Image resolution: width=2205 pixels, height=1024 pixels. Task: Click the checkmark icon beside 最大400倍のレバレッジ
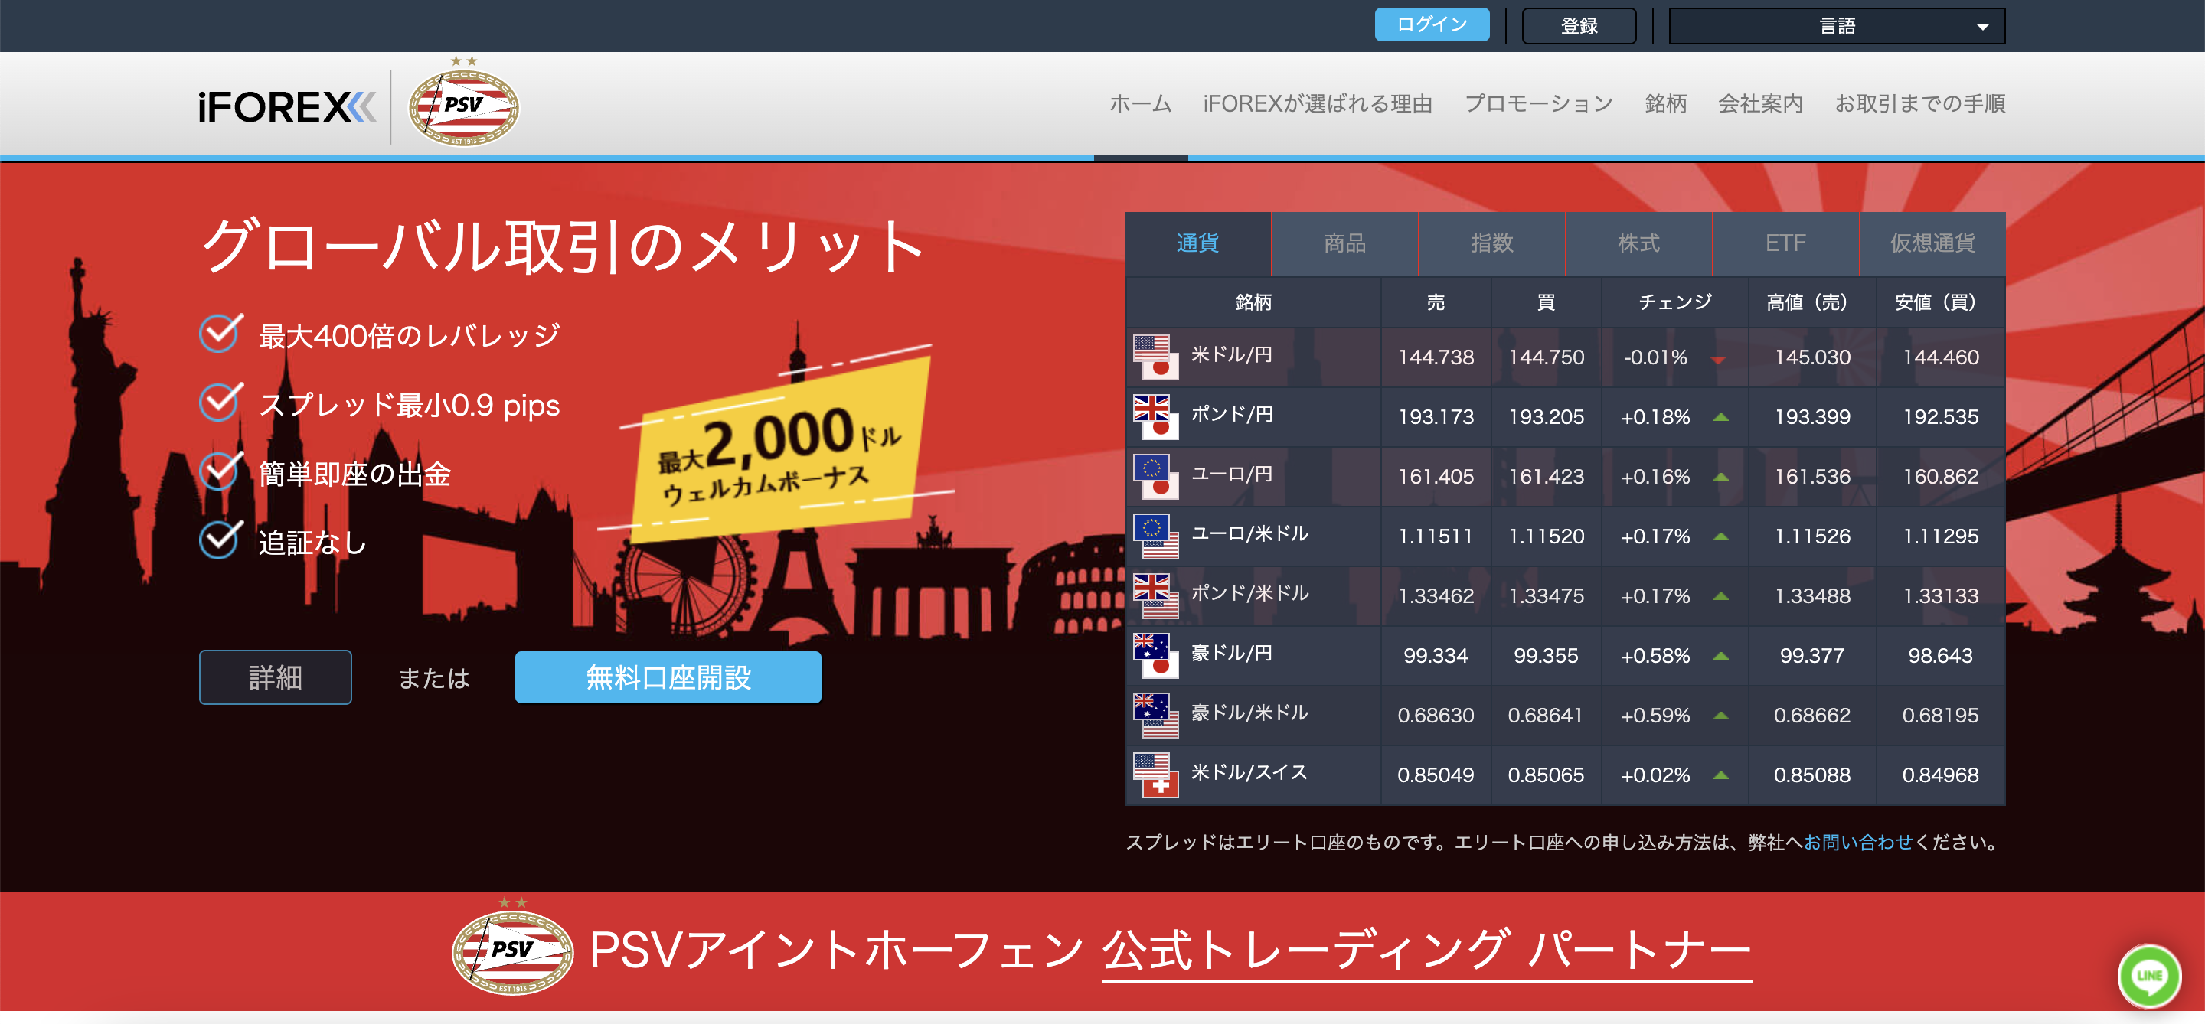click(x=220, y=333)
